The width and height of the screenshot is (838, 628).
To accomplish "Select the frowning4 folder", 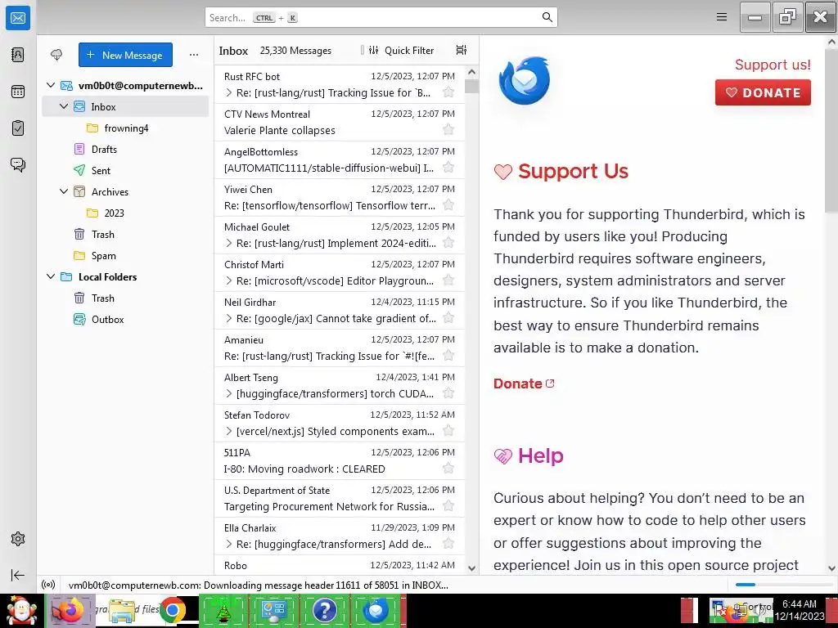I will pos(125,128).
